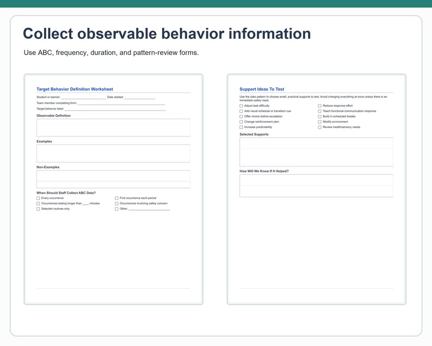Select Increase predictability checkbox
This screenshot has height=346, width=432.
tap(241, 127)
